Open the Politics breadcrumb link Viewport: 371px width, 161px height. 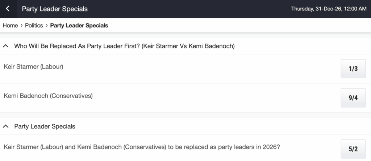pyautogui.click(x=34, y=26)
